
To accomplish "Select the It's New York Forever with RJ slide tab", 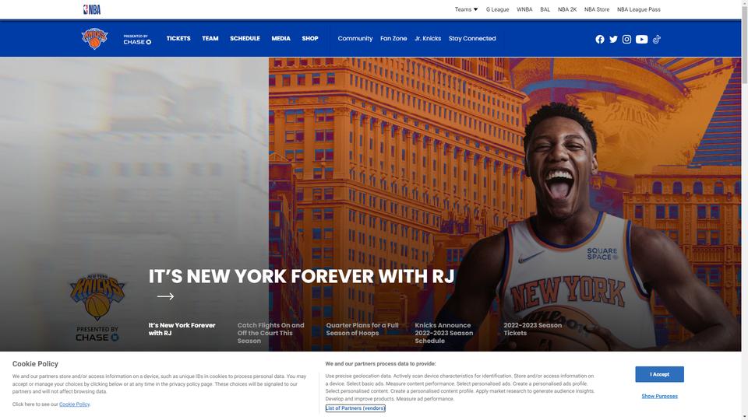I will [x=182, y=329].
